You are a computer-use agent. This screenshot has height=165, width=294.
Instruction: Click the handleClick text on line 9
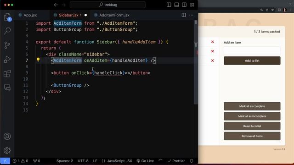click(x=108, y=73)
